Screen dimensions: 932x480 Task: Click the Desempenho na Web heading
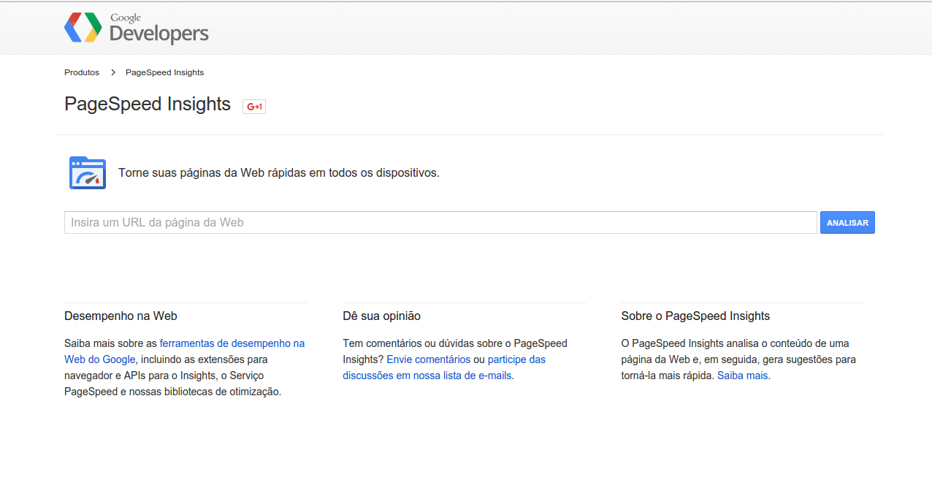121,316
